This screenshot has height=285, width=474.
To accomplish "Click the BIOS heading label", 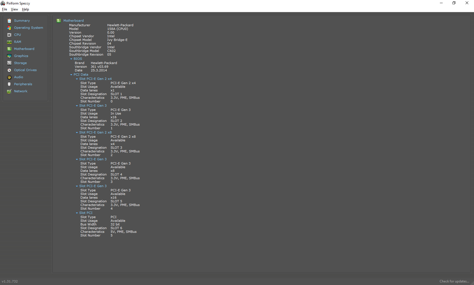I will [x=78, y=59].
